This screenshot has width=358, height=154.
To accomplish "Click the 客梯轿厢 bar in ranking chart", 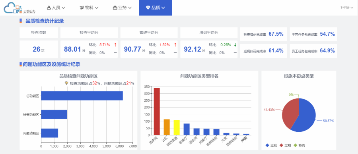I will click(x=216, y=132).
